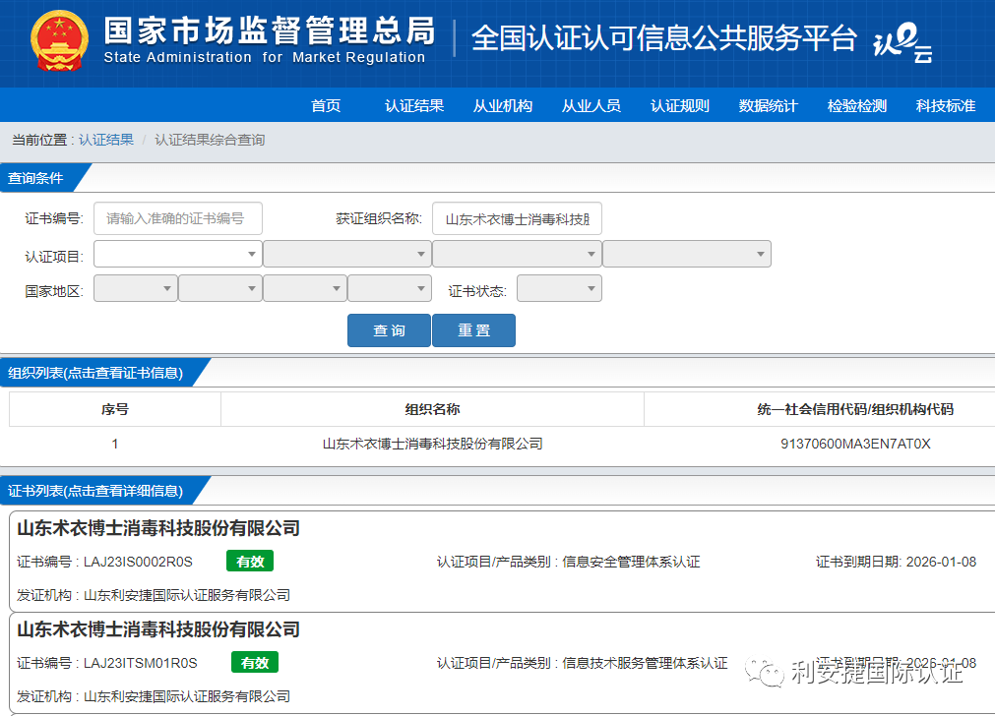This screenshot has width=995, height=716.
Task: Click the company title of the 信息技术服务管理体系认证 card
Action: [158, 629]
